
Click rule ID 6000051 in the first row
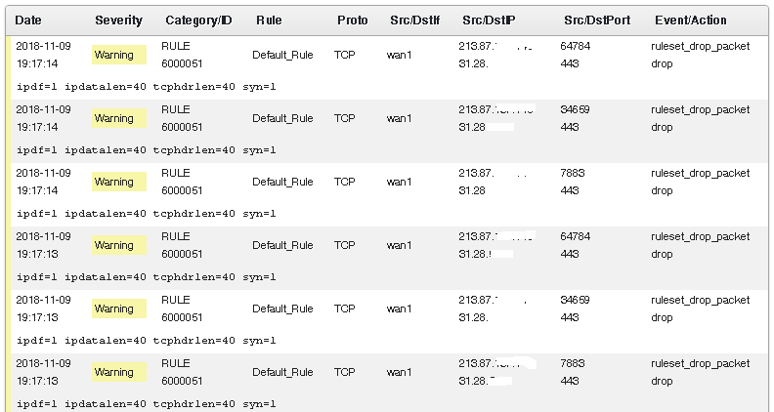point(182,63)
